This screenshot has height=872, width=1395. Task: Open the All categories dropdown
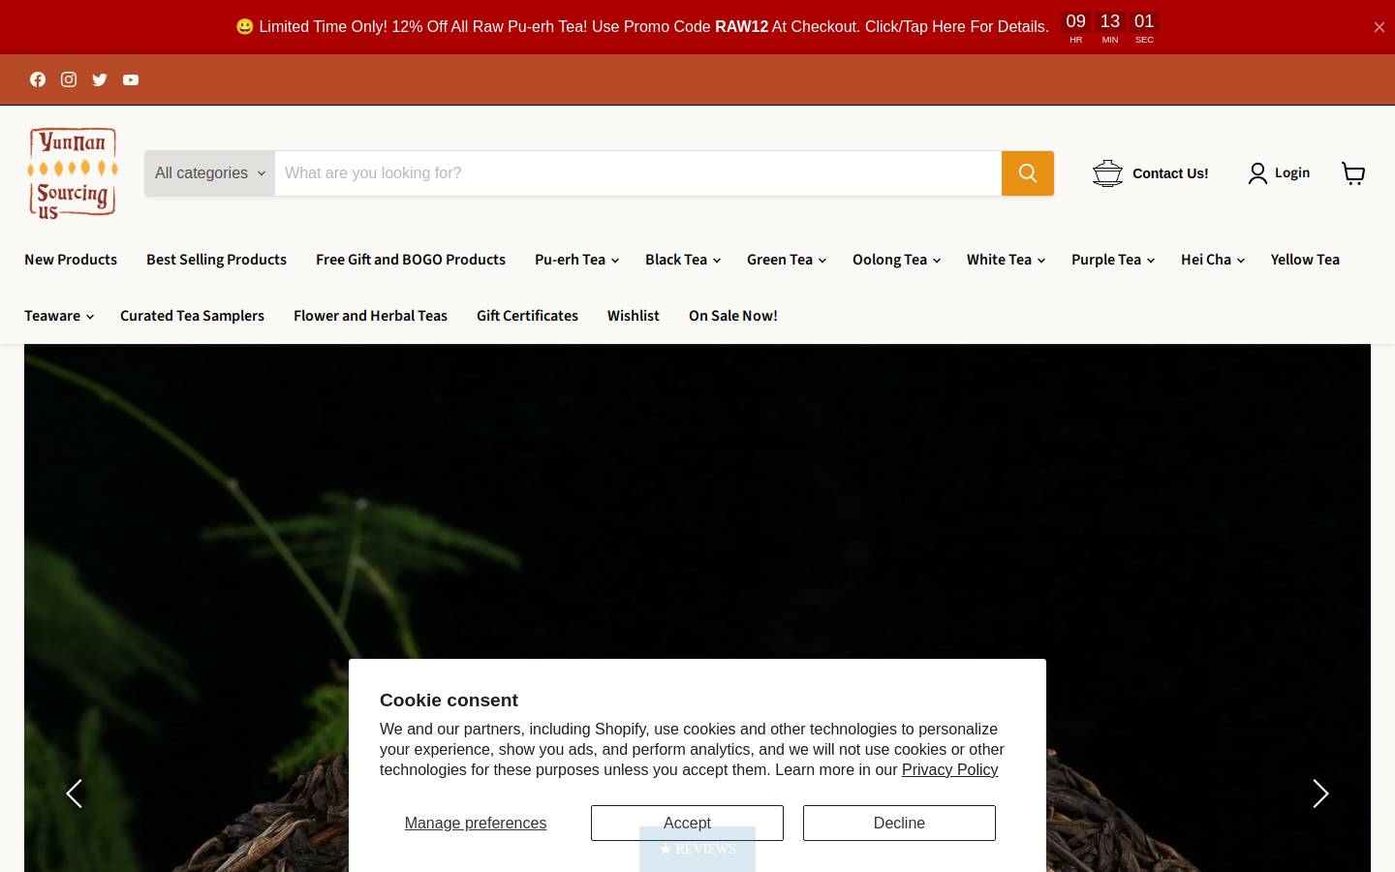point(210,173)
